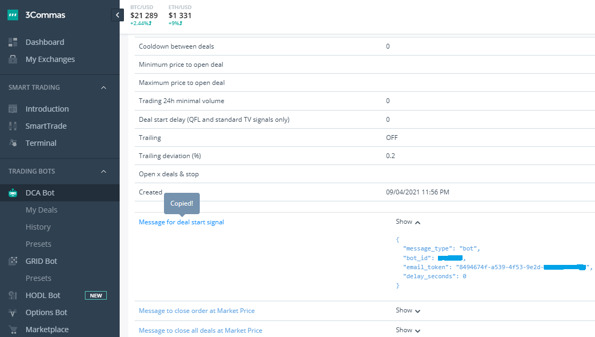The width and height of the screenshot is (595, 337).
Task: Click the HODL Bot icon
Action: point(13,295)
